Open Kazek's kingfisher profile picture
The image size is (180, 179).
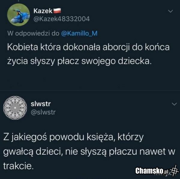coord(18,15)
